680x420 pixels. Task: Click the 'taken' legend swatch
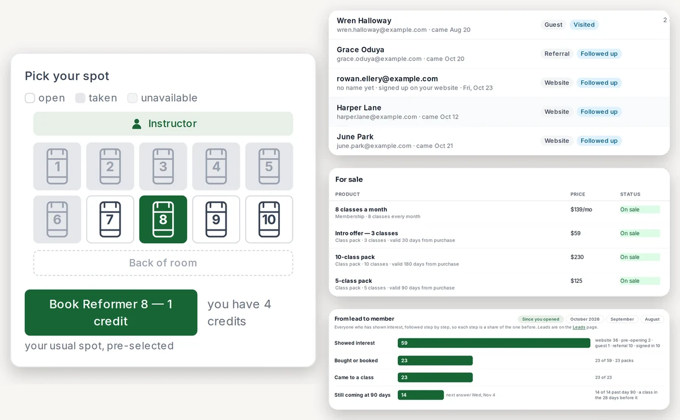80,98
